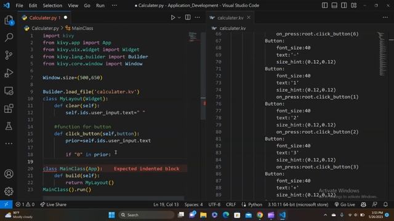The image size is (394, 221).
Task: Open the weather widget on taskbar
Action: pyautogui.click(x=19, y=215)
